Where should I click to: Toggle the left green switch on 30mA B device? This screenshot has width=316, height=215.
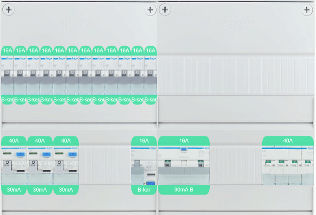point(168,163)
